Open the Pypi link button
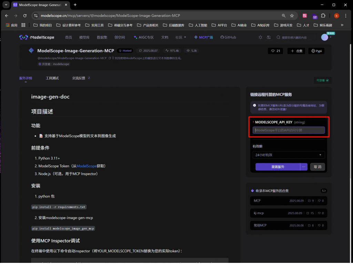 316,51
